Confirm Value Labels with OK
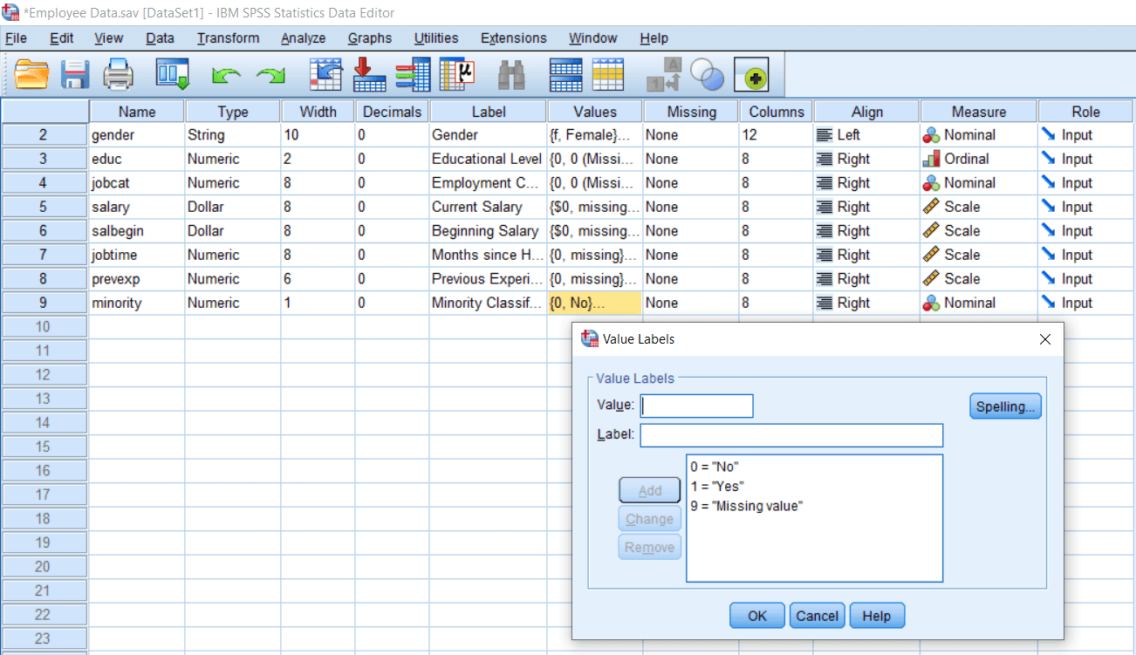This screenshot has height=655, width=1136. click(x=757, y=616)
